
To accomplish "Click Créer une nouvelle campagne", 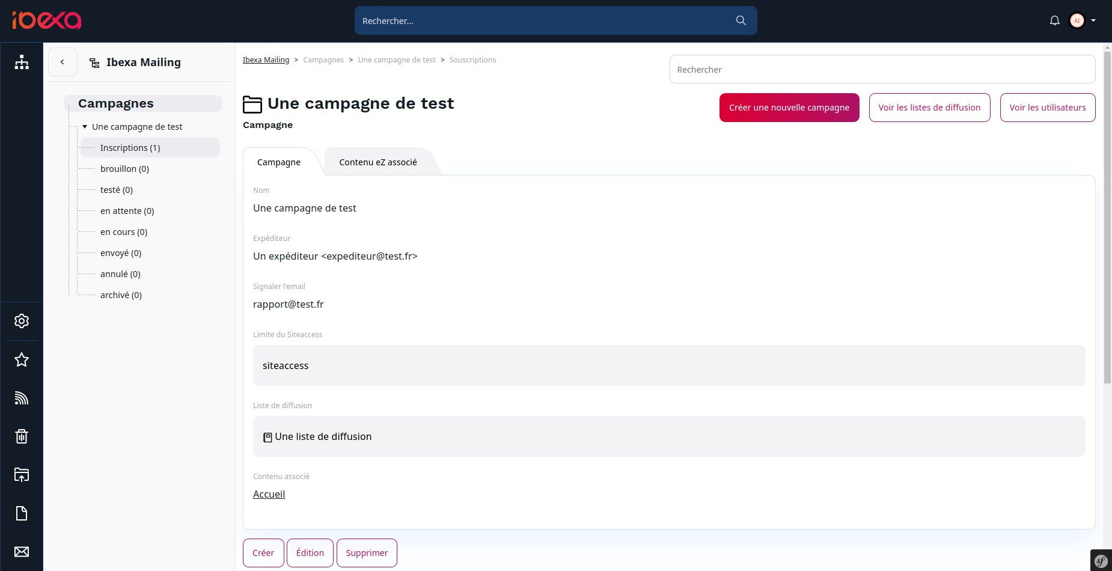I will pos(789,108).
